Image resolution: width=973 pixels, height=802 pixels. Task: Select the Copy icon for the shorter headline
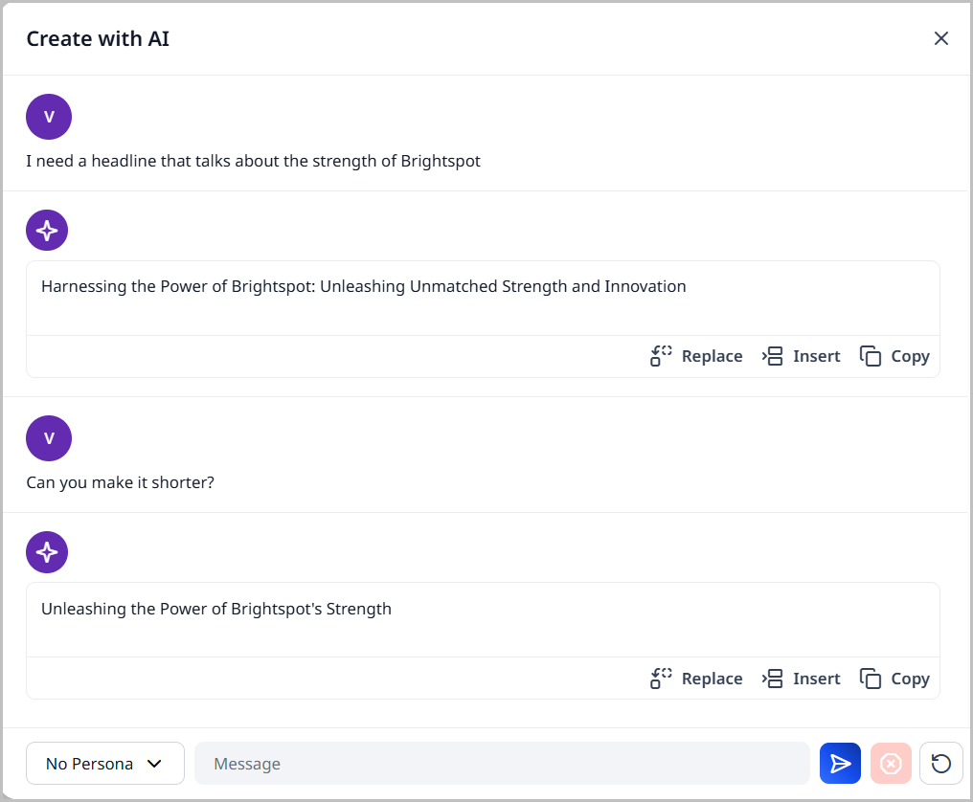(871, 678)
